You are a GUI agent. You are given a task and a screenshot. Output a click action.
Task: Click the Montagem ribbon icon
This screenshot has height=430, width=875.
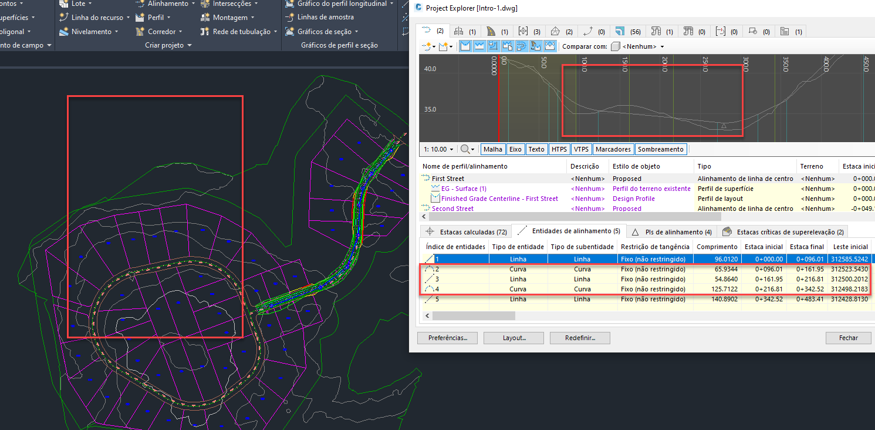[205, 18]
